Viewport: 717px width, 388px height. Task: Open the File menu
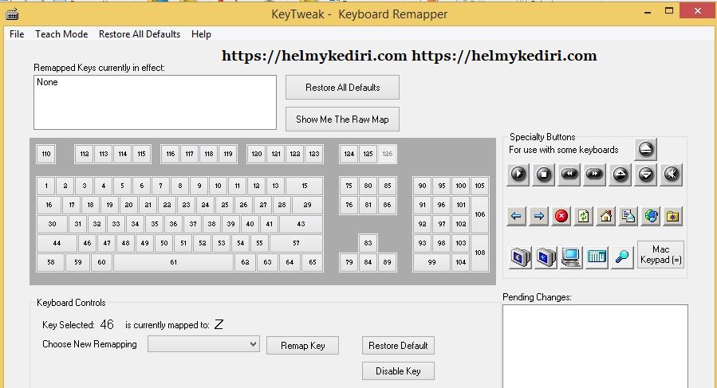coord(17,34)
